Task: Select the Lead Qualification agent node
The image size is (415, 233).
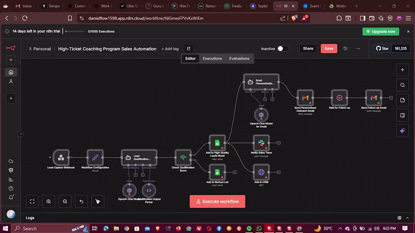Action: click(x=139, y=157)
